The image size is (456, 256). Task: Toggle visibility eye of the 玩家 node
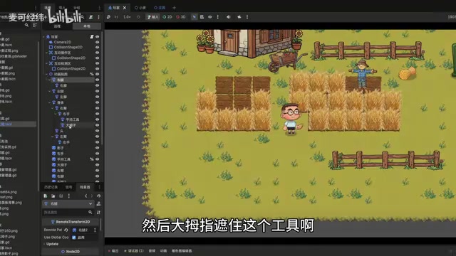click(97, 37)
